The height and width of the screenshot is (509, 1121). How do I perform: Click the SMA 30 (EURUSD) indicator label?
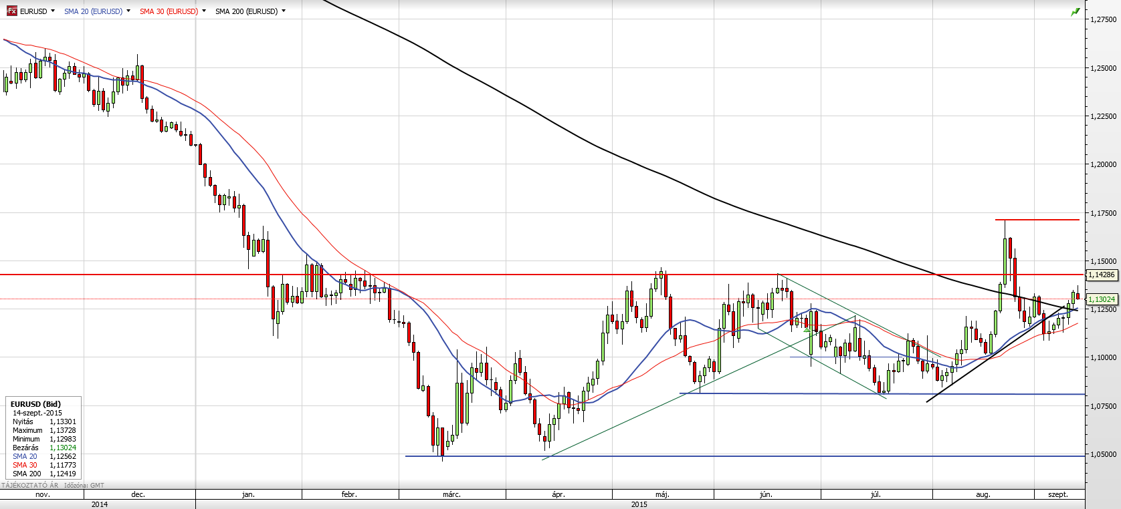[x=169, y=11]
